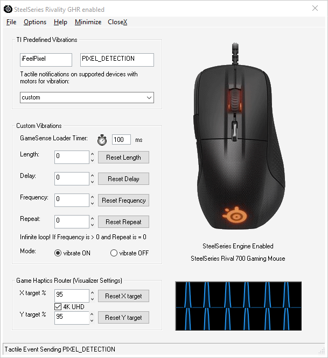Click the Reset X target button
Image resolution: width=328 pixels, height=358 pixels.
[123, 296]
